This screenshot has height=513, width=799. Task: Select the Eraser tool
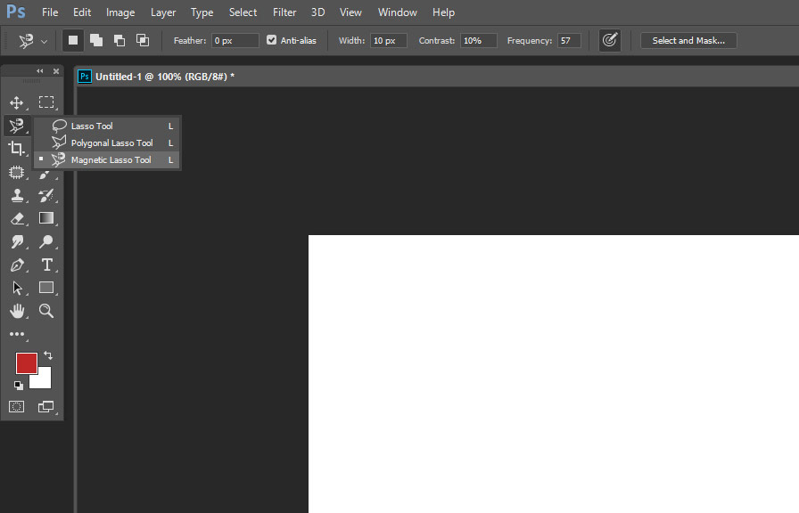coord(17,218)
